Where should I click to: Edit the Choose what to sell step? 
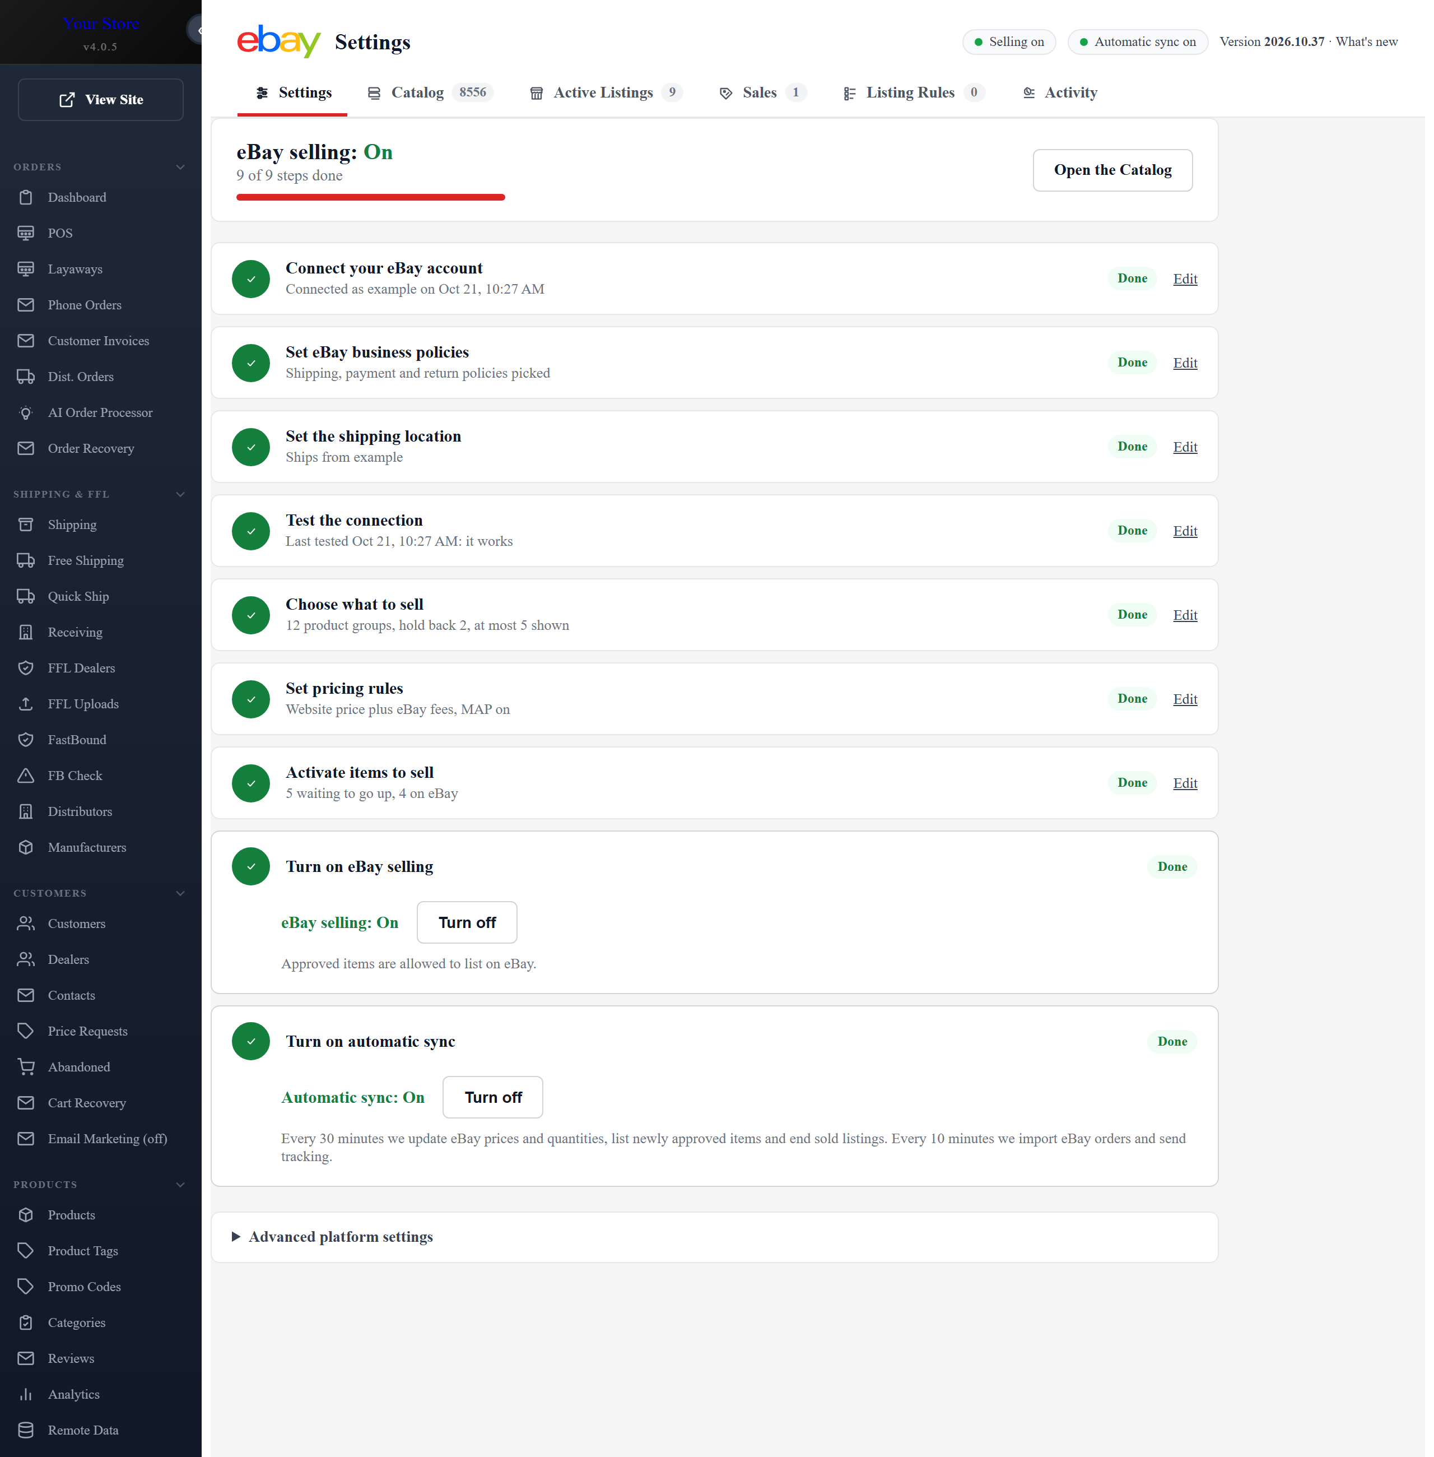(1185, 615)
